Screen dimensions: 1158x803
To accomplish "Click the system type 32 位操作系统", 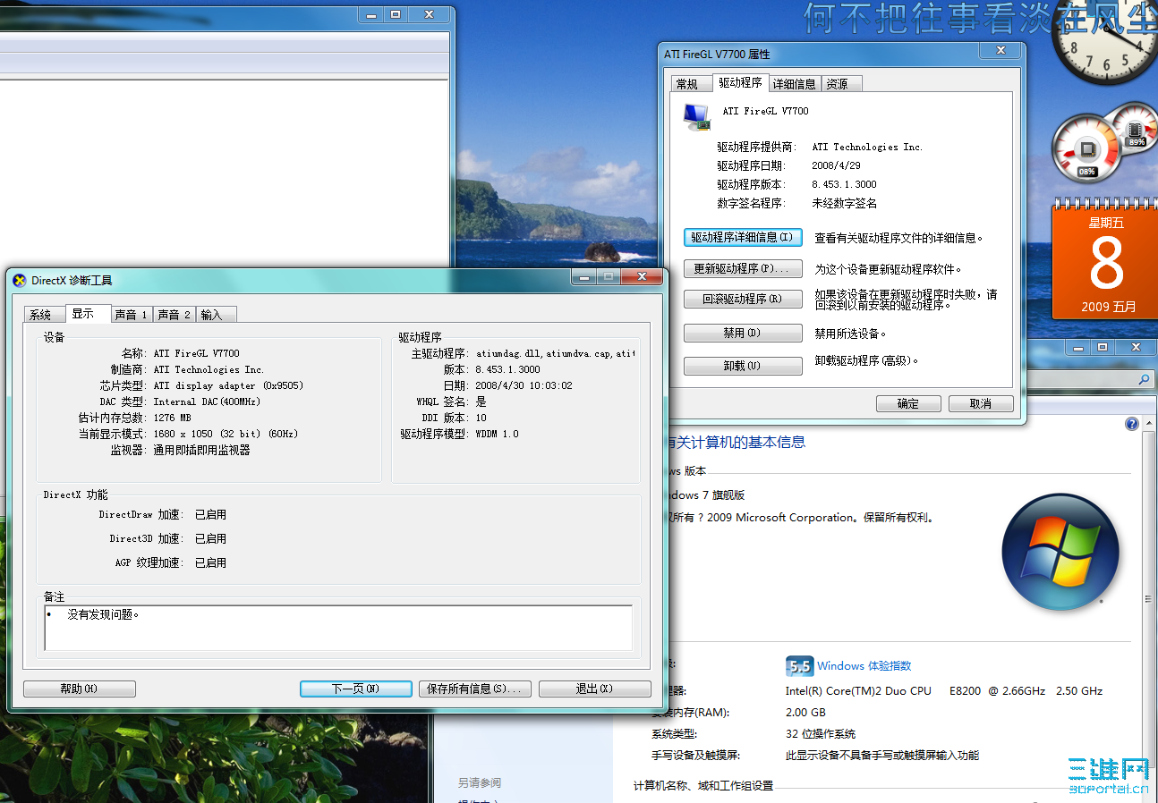I will point(821,733).
